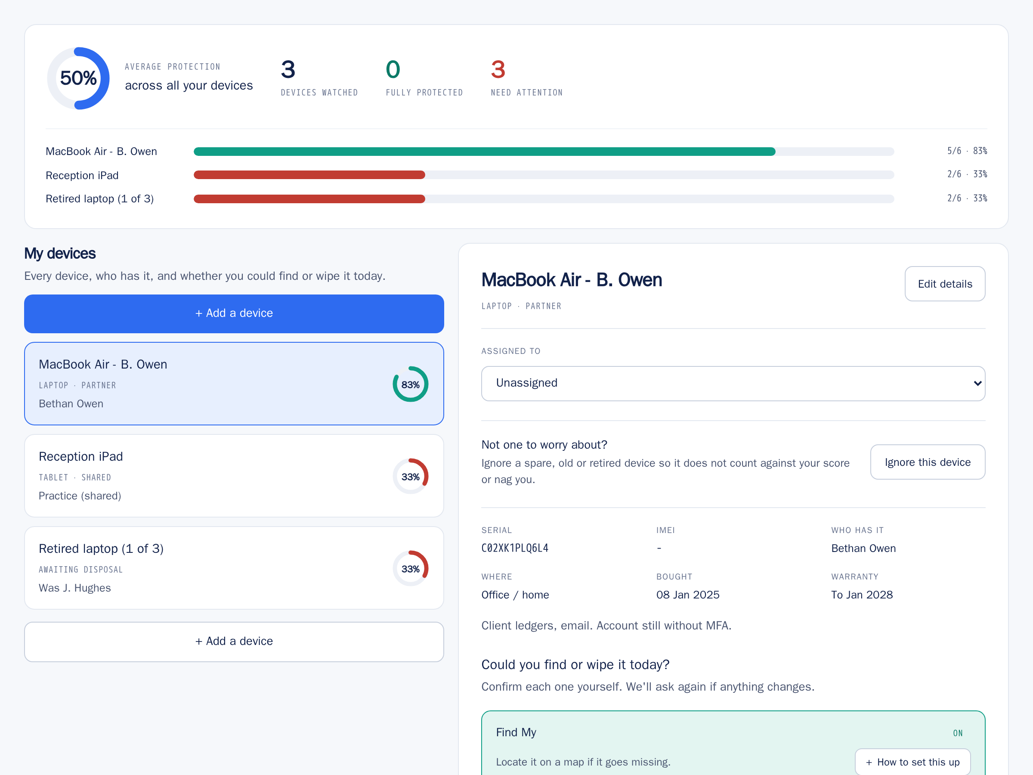The image size is (1033, 775).
Task: Click the 'Office / home' location value
Action: (515, 595)
